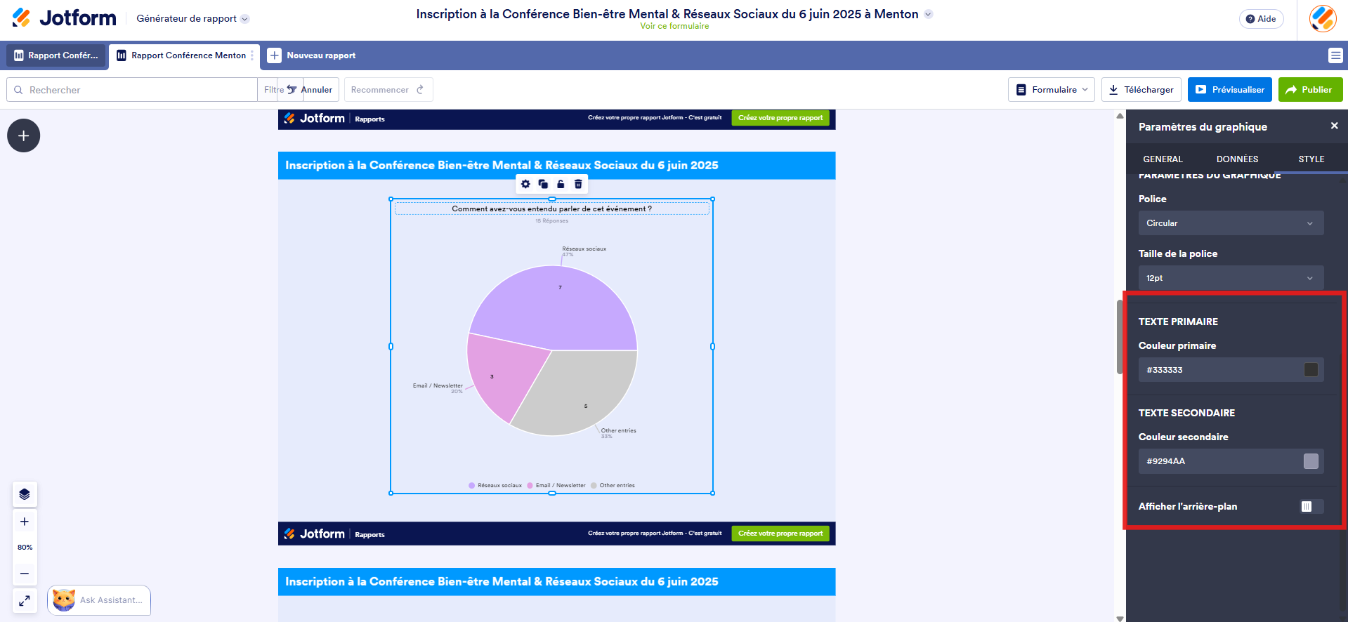Screen dimensions: 1348x622
Task: Open the user avatar menu
Action: coord(1323,19)
